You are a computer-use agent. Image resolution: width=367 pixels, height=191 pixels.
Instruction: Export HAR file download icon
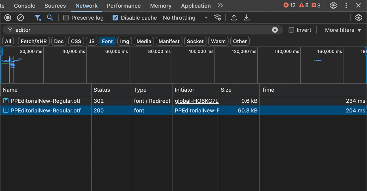point(247,18)
